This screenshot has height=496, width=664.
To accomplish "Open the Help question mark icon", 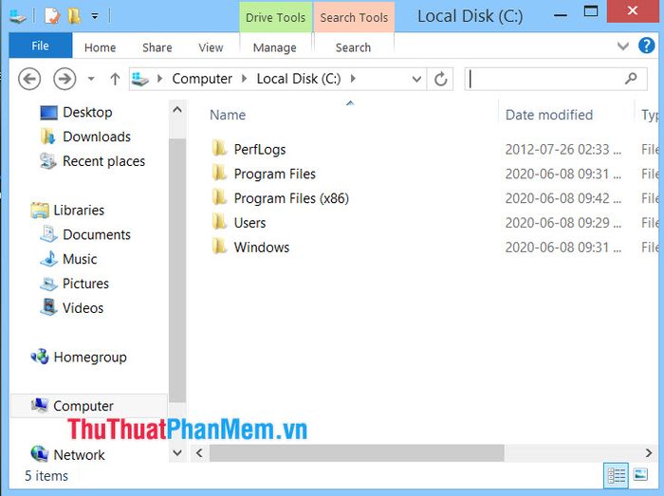I will point(647,46).
